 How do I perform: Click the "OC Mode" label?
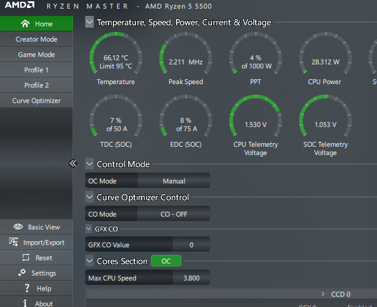coord(102,181)
